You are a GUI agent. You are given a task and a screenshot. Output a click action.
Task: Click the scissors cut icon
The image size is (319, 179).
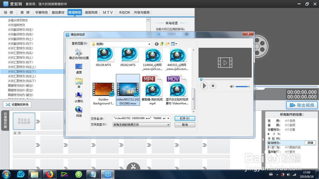coord(133,166)
